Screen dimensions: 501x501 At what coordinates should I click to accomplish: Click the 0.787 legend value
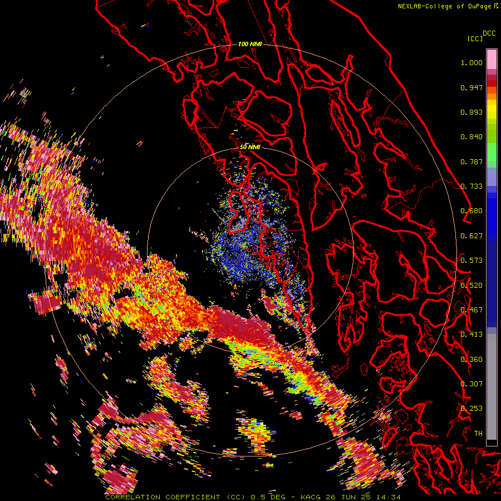[x=471, y=161]
